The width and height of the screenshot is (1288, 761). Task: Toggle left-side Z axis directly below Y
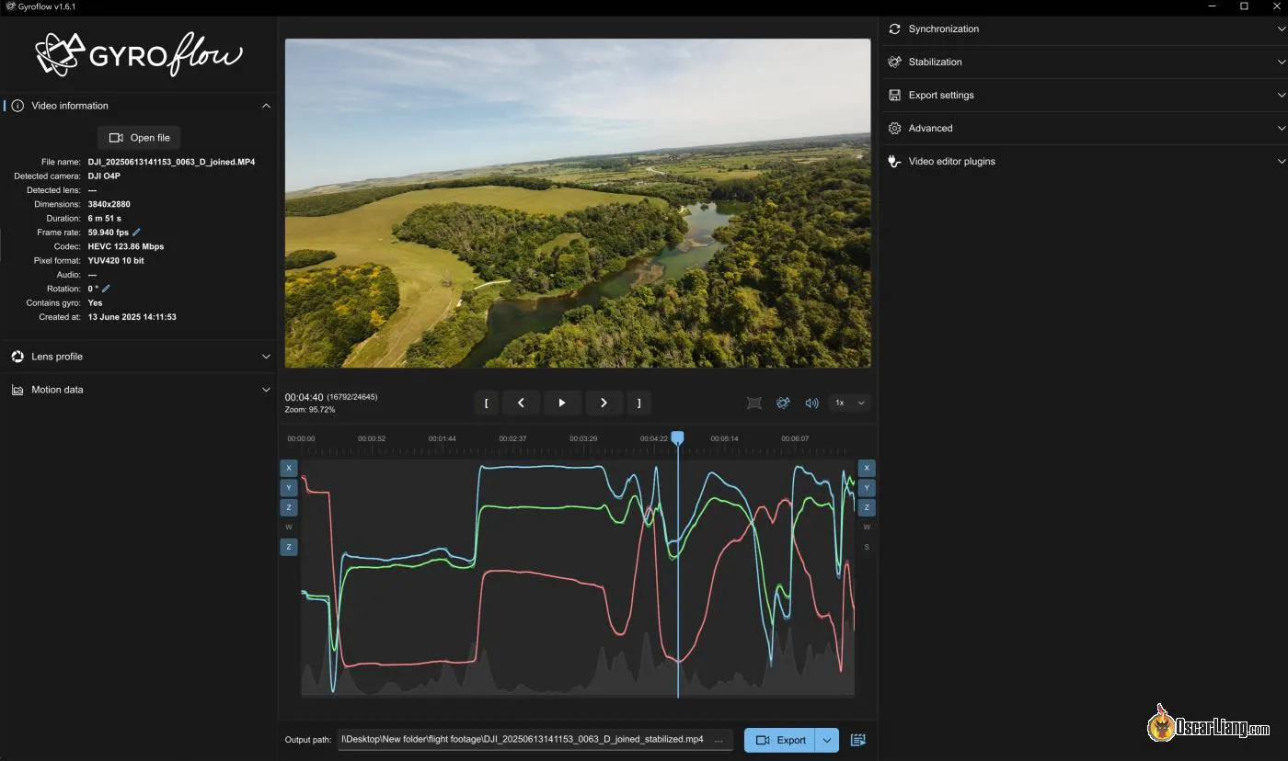(289, 507)
